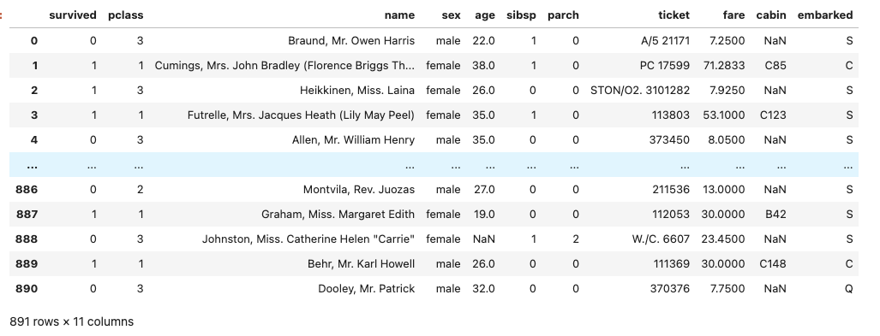Select the NaN age in row 888
This screenshot has width=880, height=336.
[484, 239]
